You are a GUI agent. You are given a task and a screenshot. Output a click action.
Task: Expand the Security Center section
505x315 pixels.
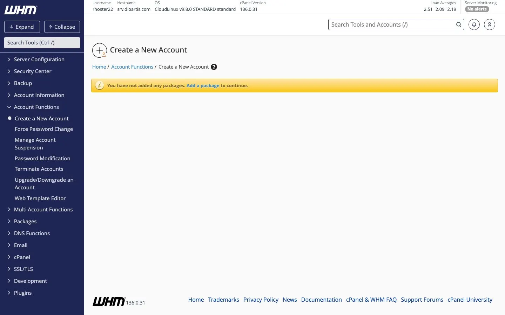[33, 71]
